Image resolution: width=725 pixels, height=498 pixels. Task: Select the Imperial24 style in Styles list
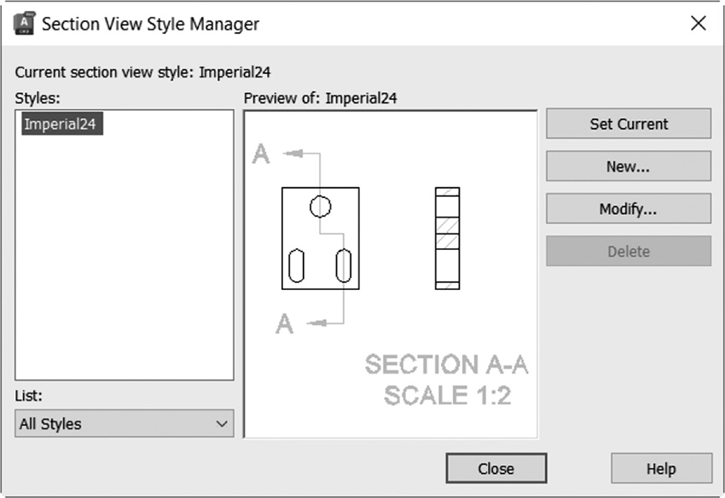coord(62,124)
